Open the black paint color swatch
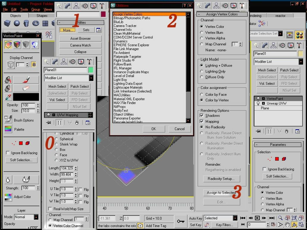The height and width of the screenshot is (230, 307). point(26,97)
